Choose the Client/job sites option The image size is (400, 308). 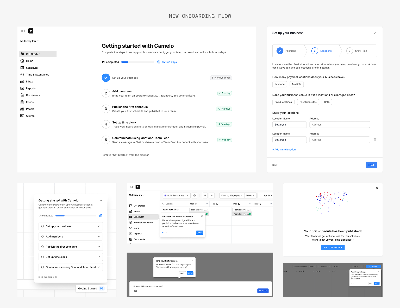[x=308, y=102]
